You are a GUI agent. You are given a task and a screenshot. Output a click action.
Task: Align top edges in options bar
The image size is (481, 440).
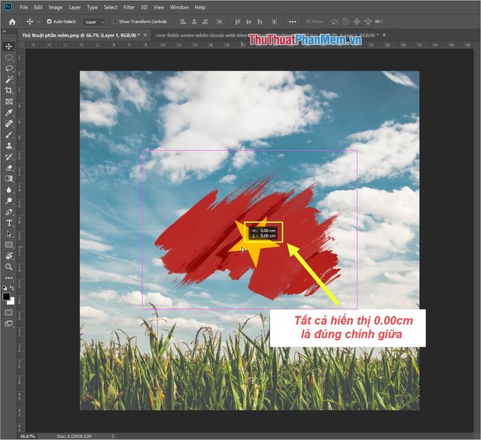(x=238, y=22)
